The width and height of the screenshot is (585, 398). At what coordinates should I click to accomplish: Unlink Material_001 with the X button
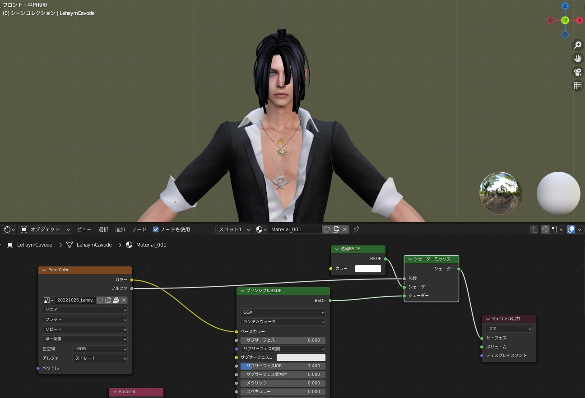(x=345, y=229)
